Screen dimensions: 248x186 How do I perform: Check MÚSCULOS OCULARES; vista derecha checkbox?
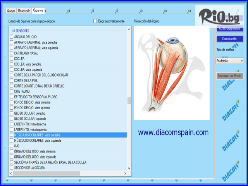click(x=11, y=135)
